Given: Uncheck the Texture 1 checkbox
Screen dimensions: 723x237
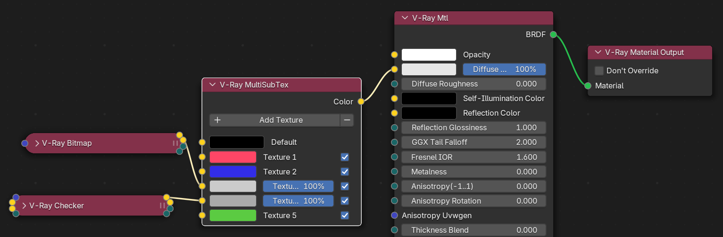Looking at the screenshot, I should click(x=345, y=157).
